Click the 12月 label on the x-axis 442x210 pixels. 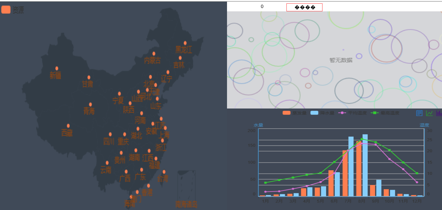coord(417,201)
